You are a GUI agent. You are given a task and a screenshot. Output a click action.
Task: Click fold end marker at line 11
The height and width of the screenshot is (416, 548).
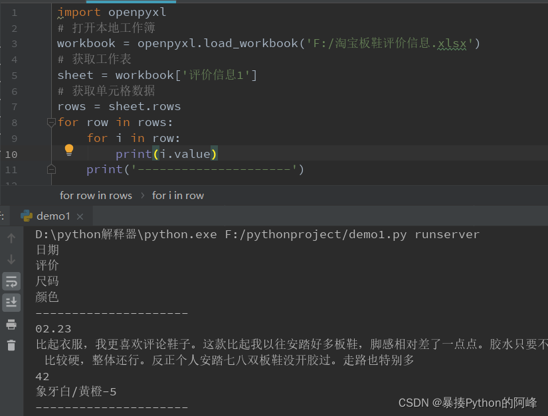(x=51, y=170)
